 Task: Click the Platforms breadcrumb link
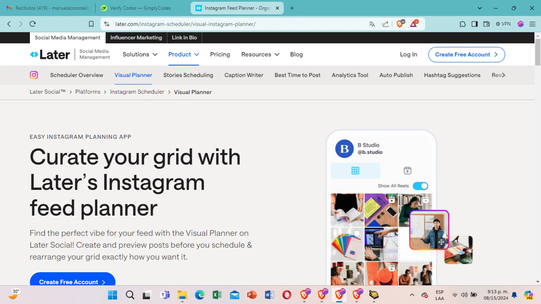pyautogui.click(x=88, y=92)
